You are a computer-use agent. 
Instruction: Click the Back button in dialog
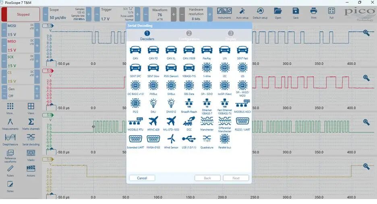pyautogui.click(x=207, y=178)
